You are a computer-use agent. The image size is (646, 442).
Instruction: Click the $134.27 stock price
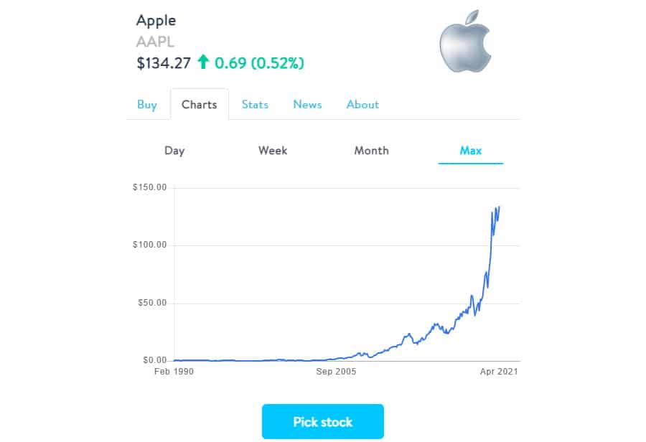click(x=164, y=63)
